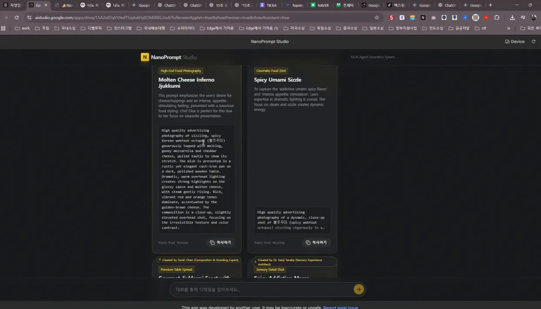Click the #cheese hashtag

182,243
